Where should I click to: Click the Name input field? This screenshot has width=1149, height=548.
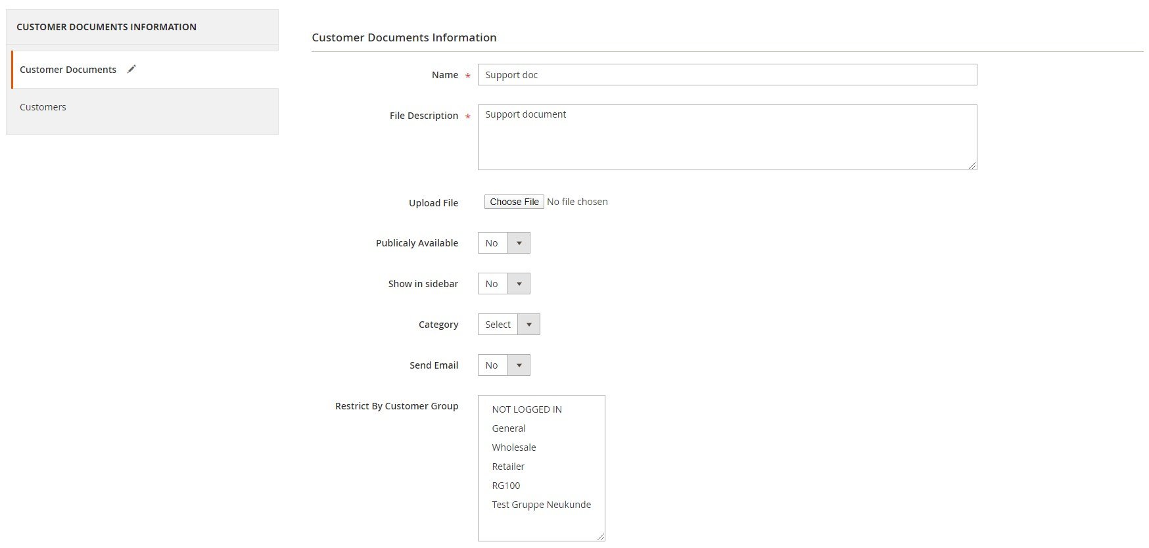[727, 75]
